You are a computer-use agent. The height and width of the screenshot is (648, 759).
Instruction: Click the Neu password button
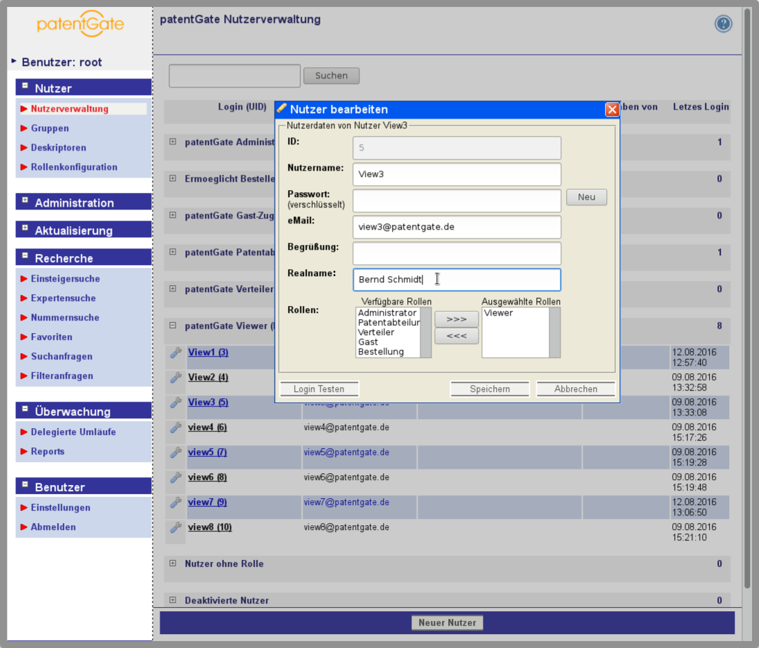point(586,197)
